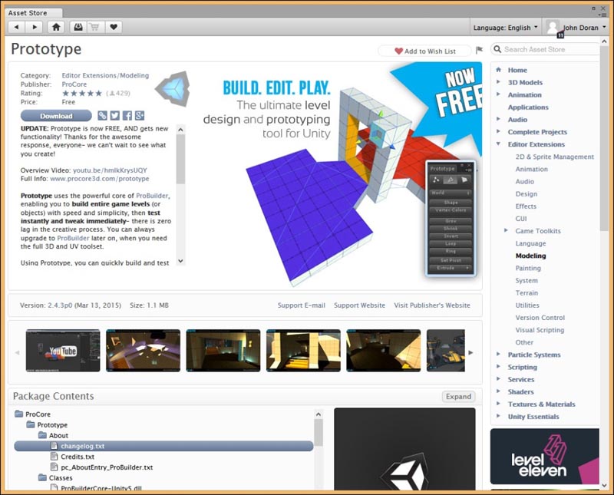This screenshot has height=495, width=614.
Task: Click the flag icon to report the asset
Action: coord(479,51)
